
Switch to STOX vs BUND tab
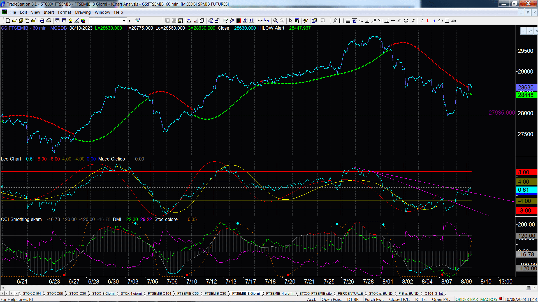tap(381, 293)
